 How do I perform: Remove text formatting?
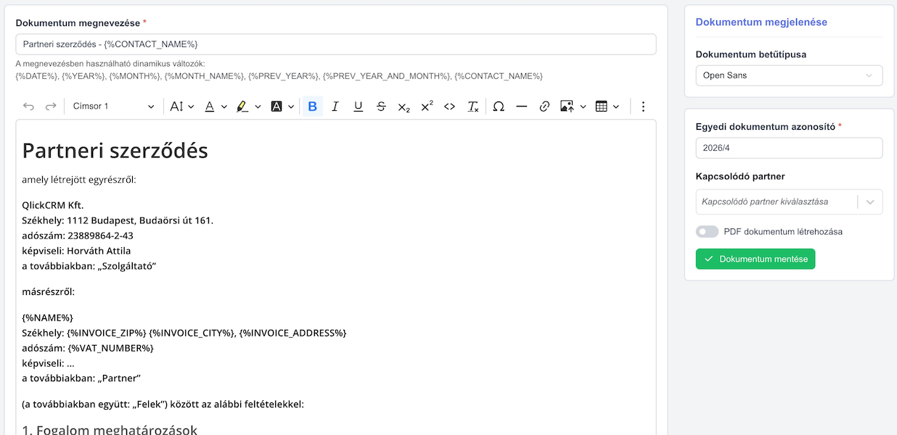click(472, 107)
